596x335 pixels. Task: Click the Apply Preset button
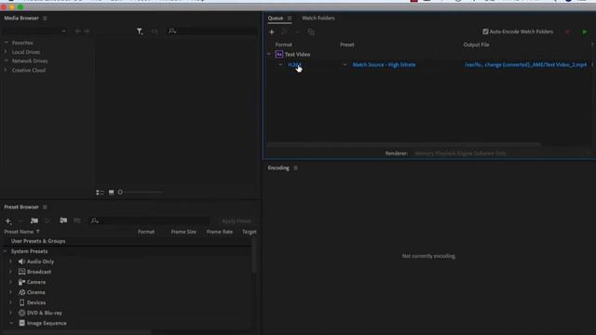pyautogui.click(x=237, y=221)
